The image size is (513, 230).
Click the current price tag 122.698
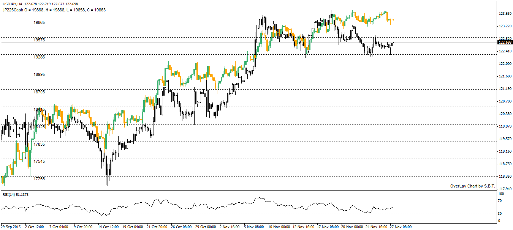[x=505, y=43]
